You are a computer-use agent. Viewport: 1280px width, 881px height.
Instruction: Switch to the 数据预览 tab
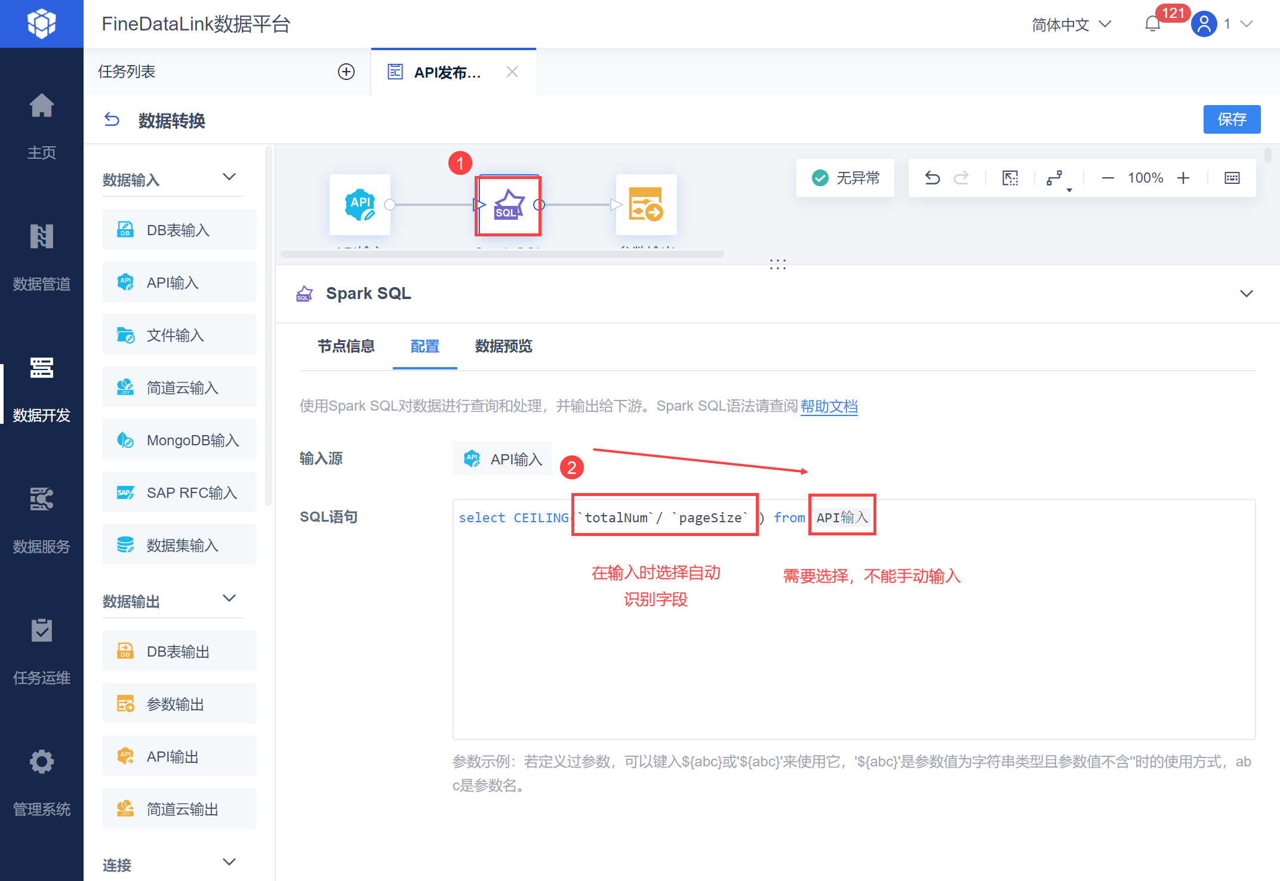(x=503, y=346)
